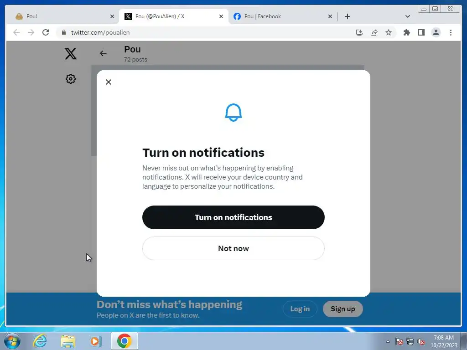This screenshot has width=467, height=350.
Task: Click the share page icon
Action: coord(374,32)
